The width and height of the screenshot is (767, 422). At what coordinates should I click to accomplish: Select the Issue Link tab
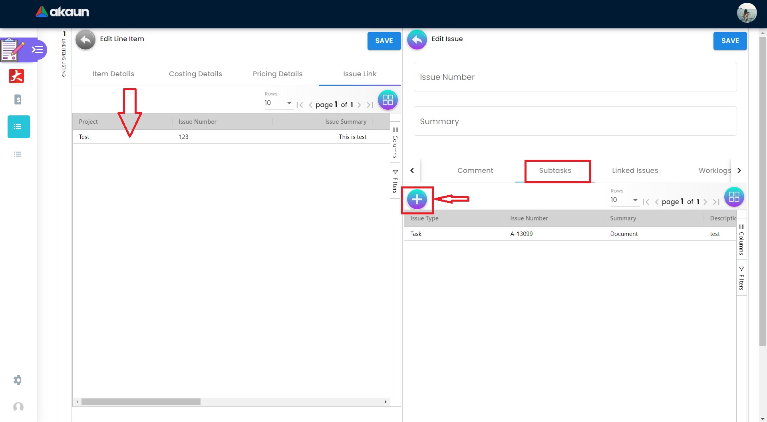[360, 74]
